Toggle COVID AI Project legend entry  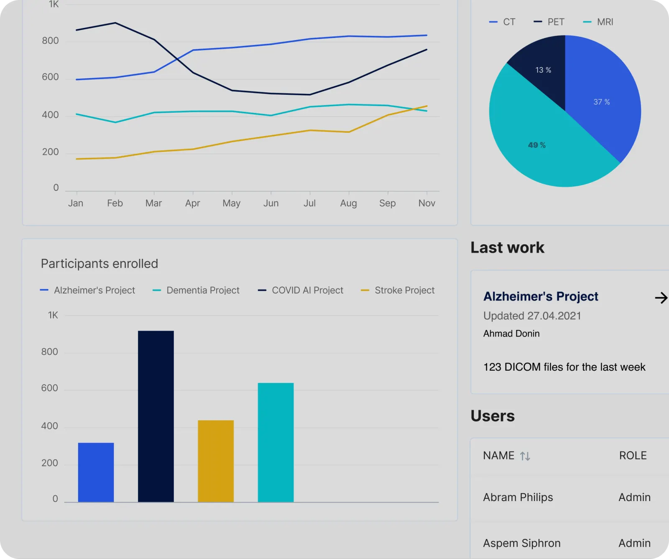pos(301,290)
